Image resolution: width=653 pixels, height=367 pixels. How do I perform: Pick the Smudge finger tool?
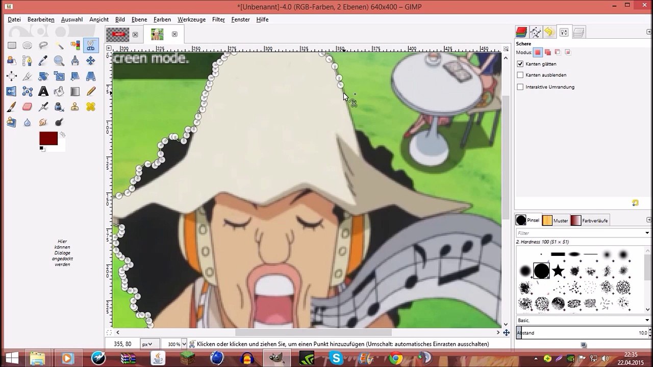pyautogui.click(x=43, y=122)
